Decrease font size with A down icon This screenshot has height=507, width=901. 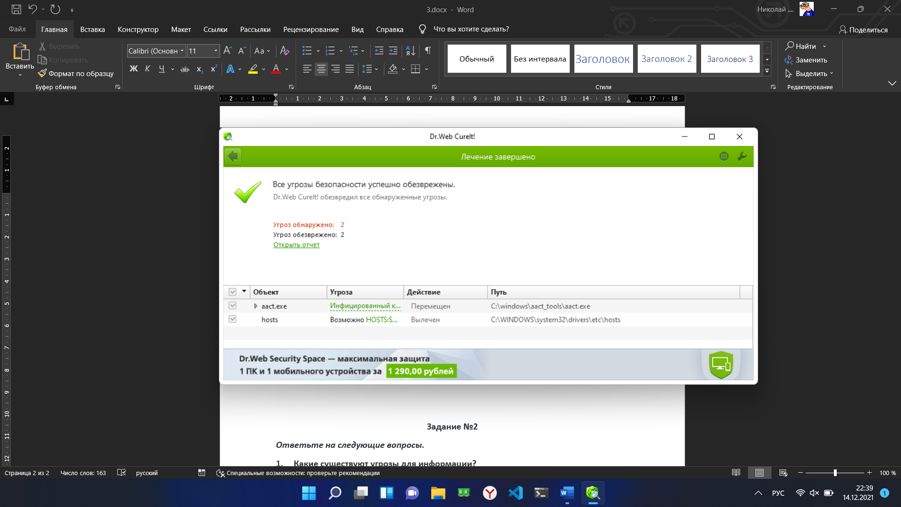[x=242, y=51]
